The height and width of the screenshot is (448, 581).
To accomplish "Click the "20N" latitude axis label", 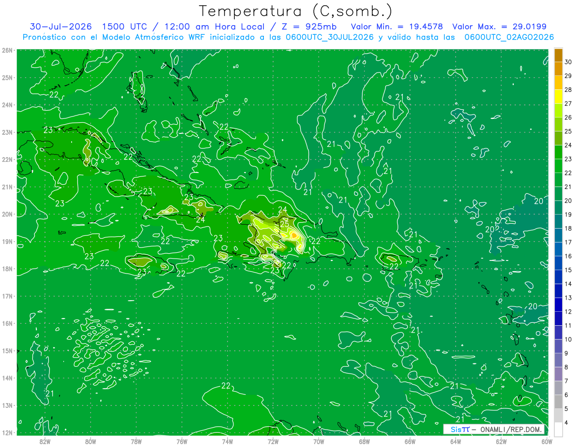I will (7, 214).
